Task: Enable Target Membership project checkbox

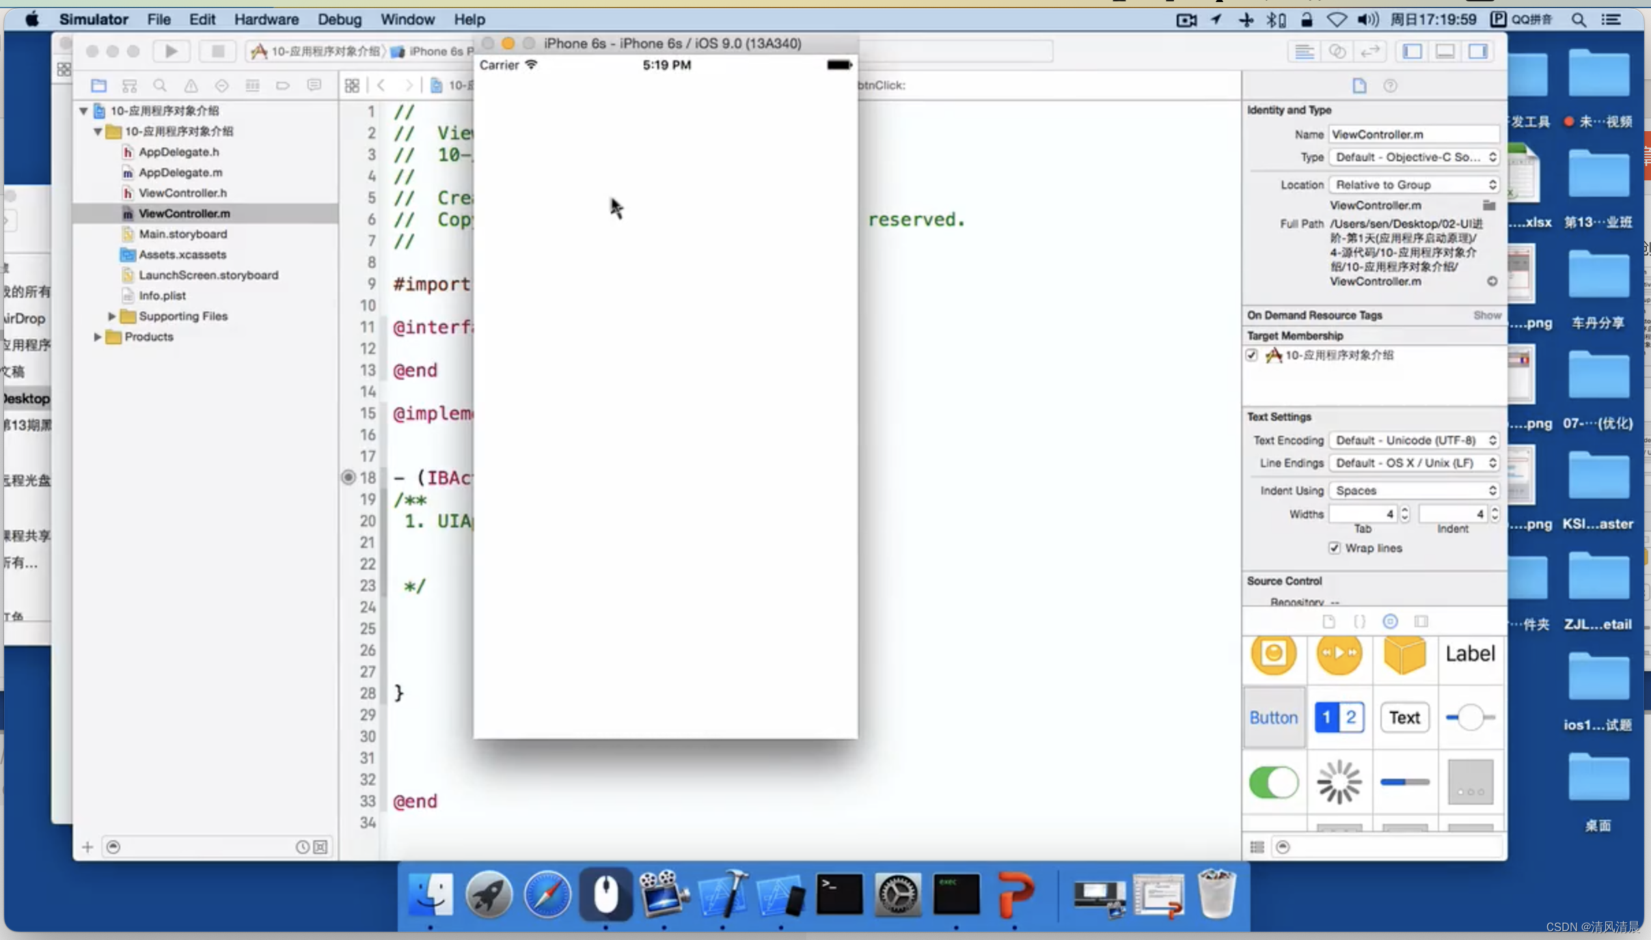Action: tap(1253, 354)
